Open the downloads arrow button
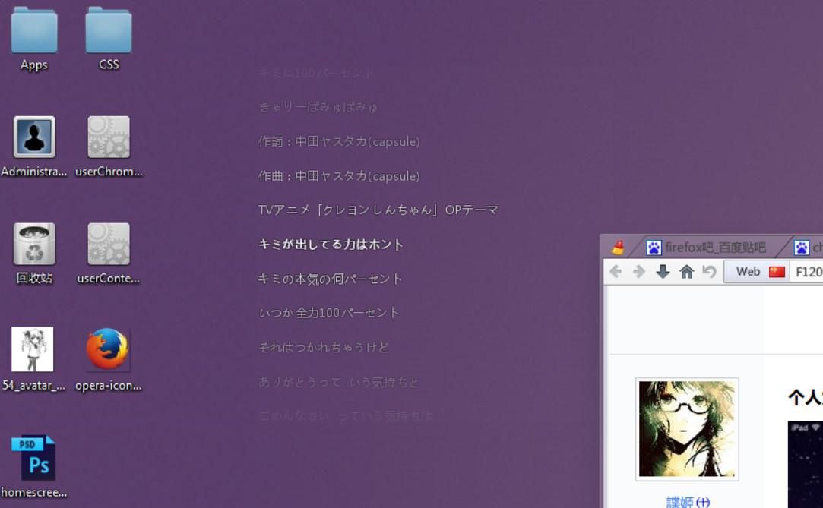This screenshot has width=823, height=508. [663, 272]
